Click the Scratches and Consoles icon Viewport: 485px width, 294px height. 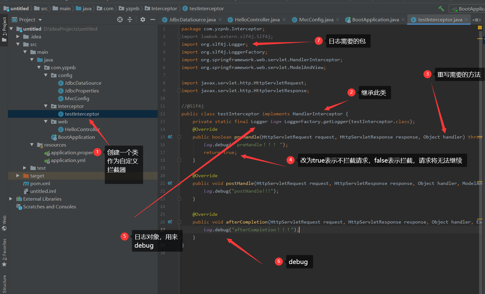[x=19, y=207]
